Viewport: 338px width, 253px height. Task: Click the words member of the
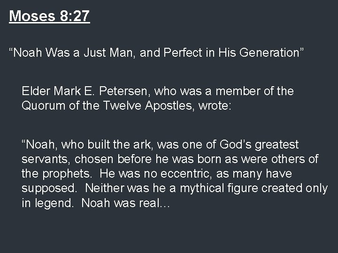tap(254, 91)
